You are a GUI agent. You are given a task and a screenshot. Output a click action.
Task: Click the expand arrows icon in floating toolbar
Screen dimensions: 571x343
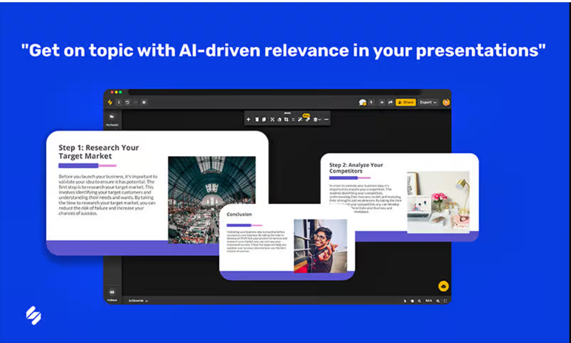[x=272, y=120]
